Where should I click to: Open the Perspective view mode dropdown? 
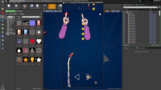click(50, 11)
